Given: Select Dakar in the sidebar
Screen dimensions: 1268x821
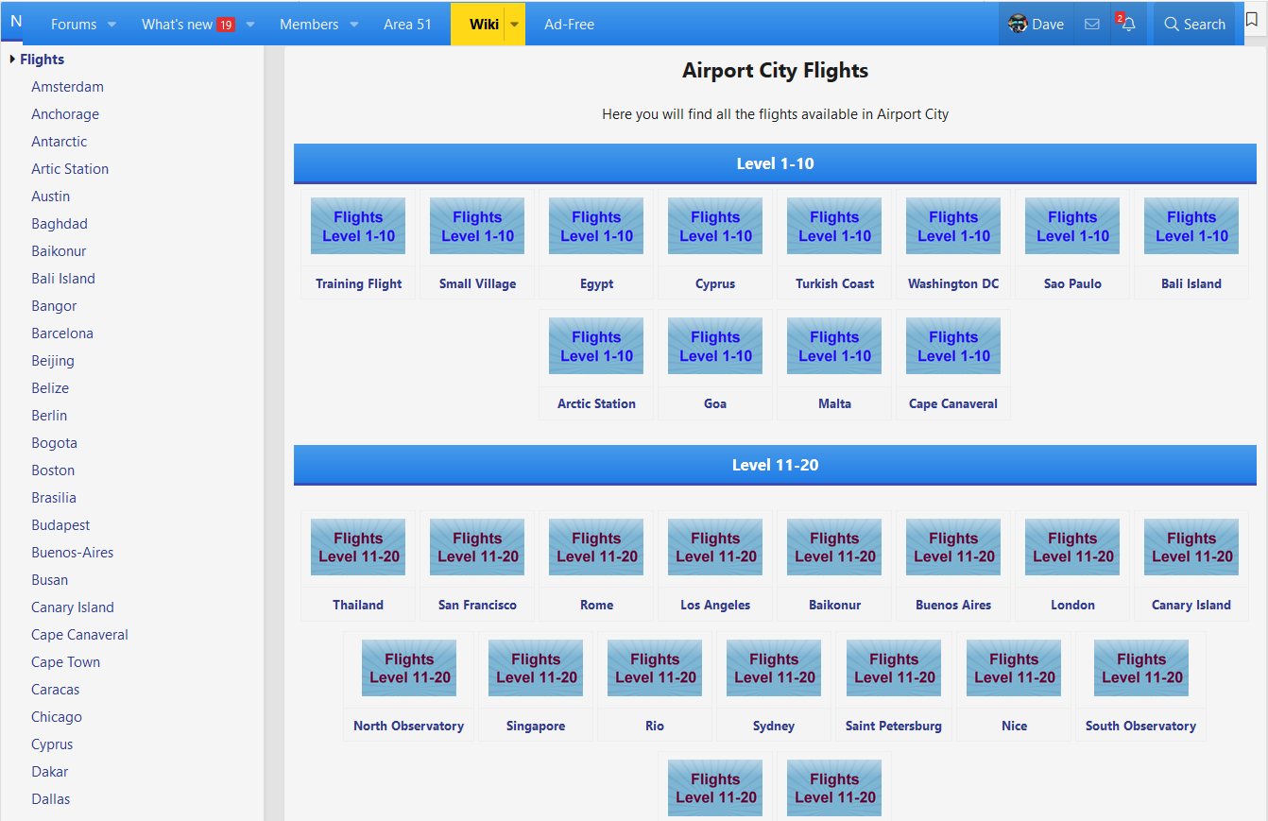Looking at the screenshot, I should (50, 772).
